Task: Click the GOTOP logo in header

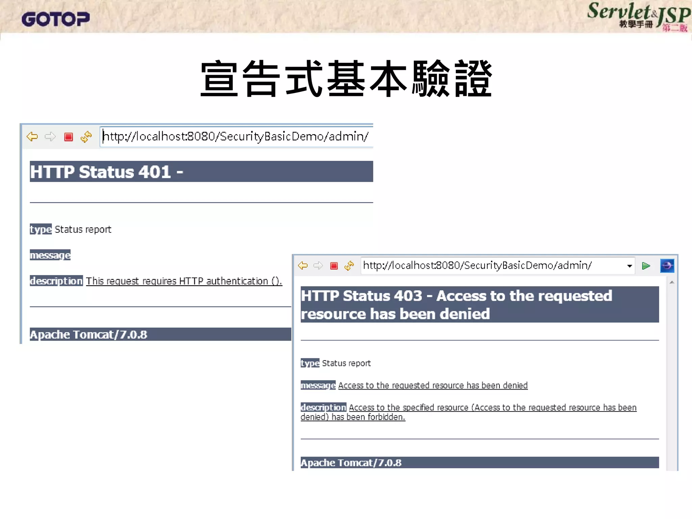Action: click(x=56, y=19)
